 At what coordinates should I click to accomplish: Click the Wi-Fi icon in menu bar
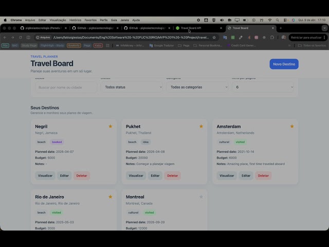(270, 20)
